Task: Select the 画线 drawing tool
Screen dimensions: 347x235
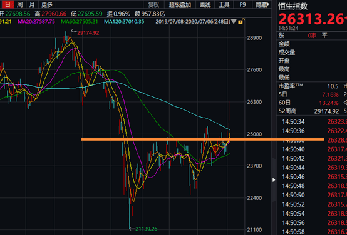Action: click(205, 4)
